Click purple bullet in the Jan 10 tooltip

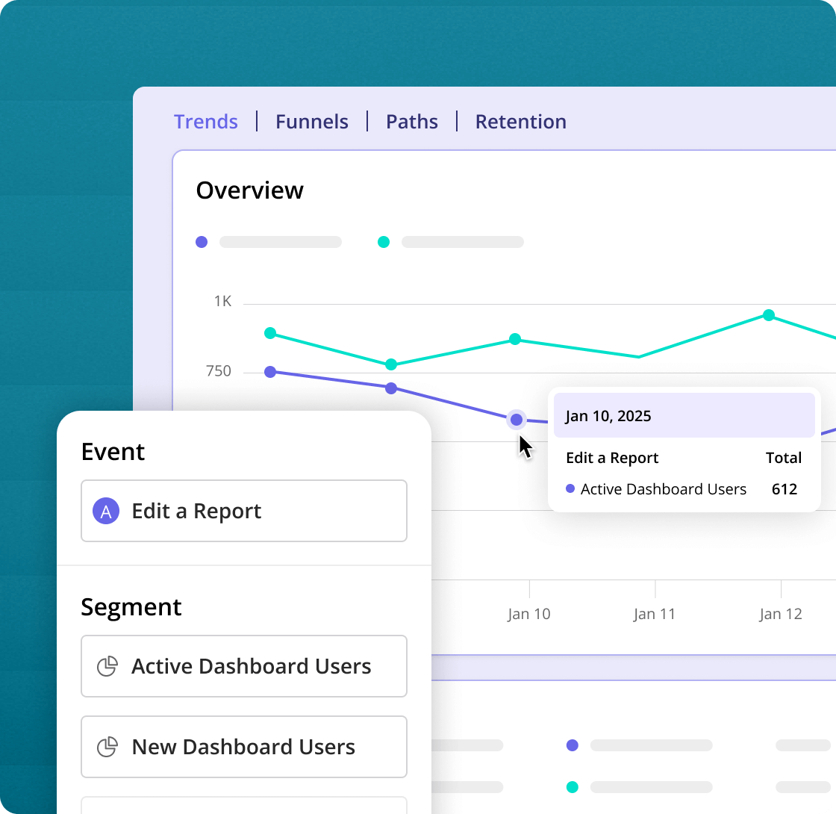pyautogui.click(x=570, y=489)
